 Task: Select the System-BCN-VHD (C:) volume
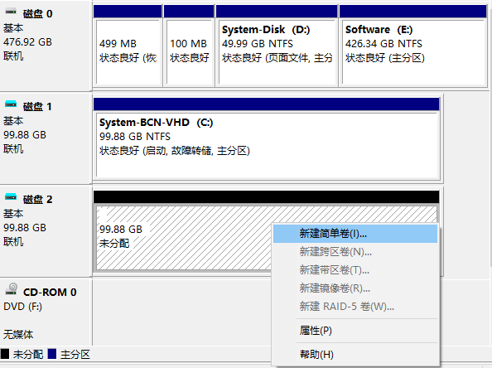point(267,145)
